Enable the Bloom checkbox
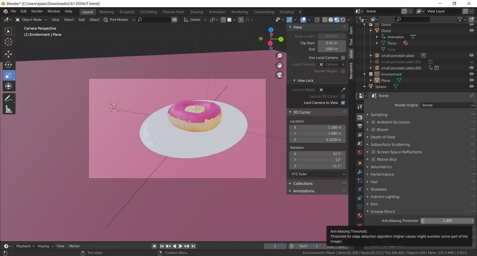The width and height of the screenshot is (477, 256). pyautogui.click(x=373, y=130)
